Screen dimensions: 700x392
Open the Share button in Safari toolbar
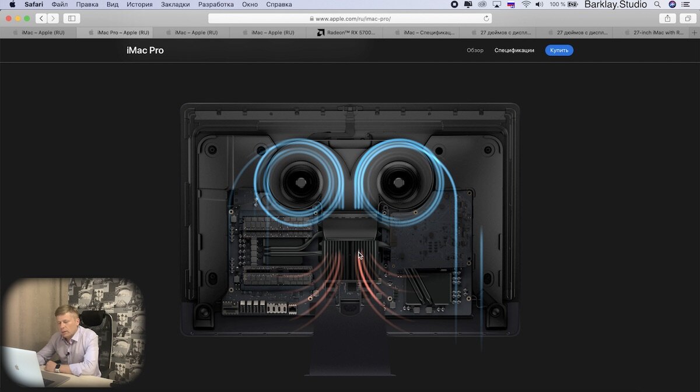pyautogui.click(x=667, y=19)
